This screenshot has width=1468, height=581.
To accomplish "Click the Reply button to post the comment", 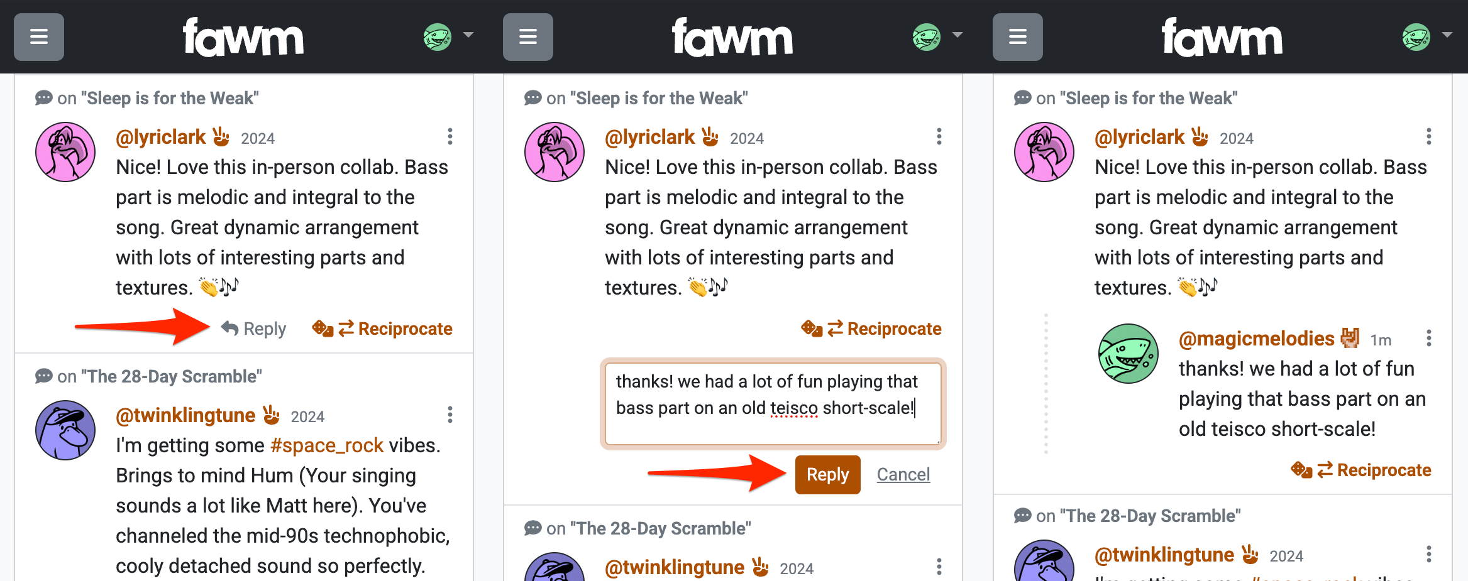I will tap(827, 475).
